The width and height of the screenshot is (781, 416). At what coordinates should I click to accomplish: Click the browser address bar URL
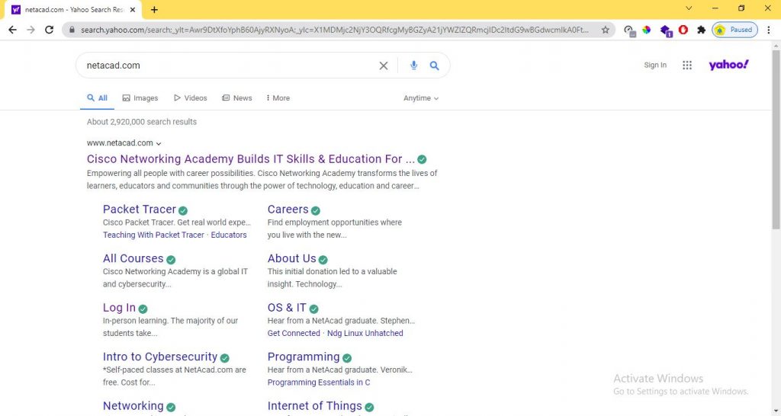(334, 30)
